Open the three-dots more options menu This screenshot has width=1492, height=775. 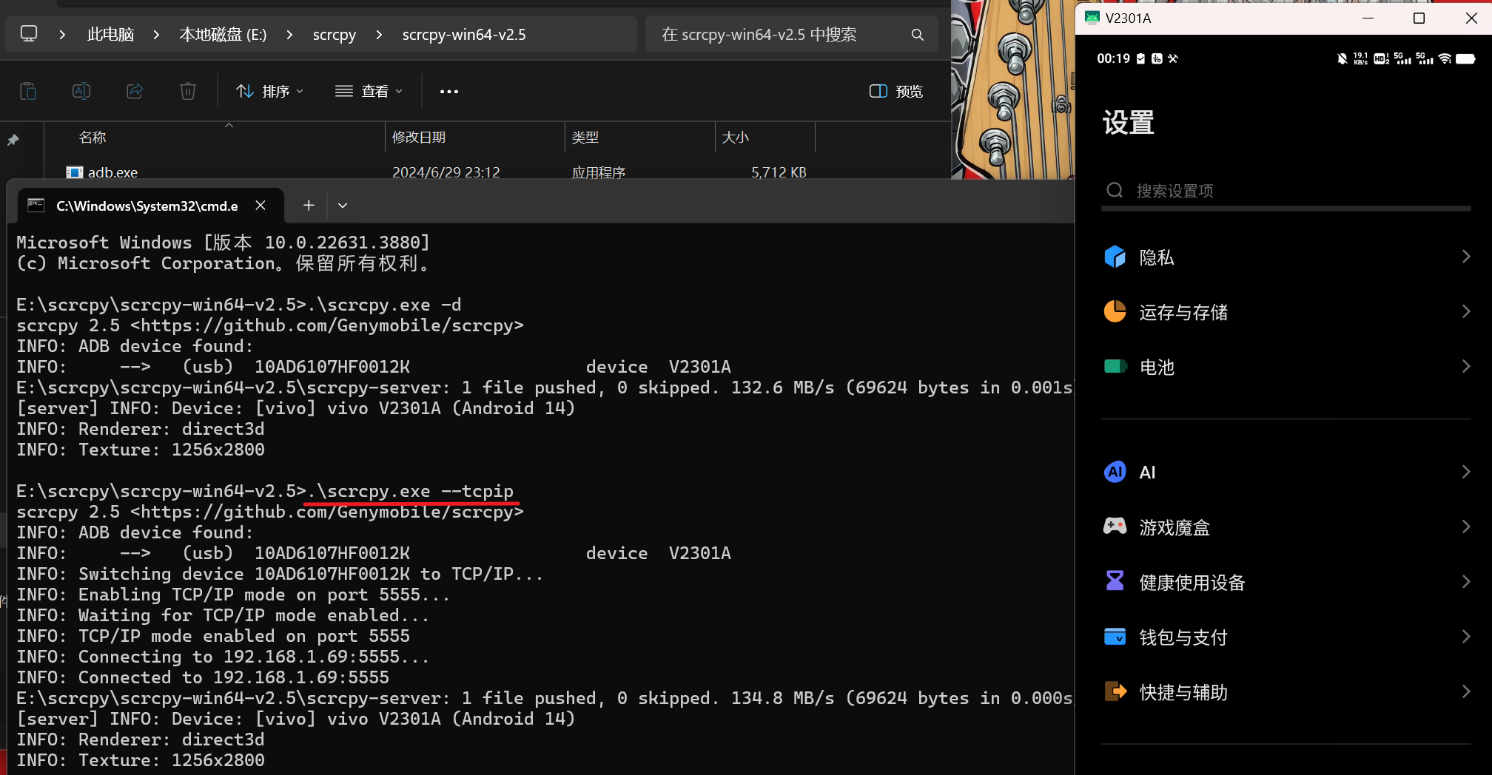coord(449,92)
